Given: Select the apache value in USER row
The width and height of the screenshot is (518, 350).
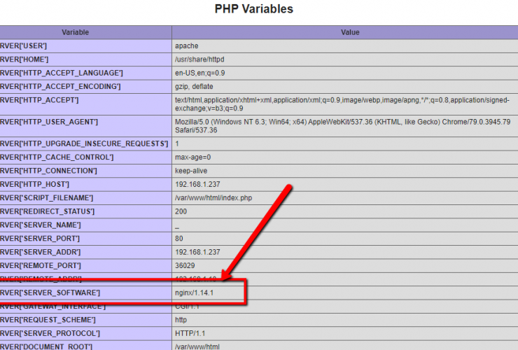Looking at the screenshot, I should pos(187,46).
